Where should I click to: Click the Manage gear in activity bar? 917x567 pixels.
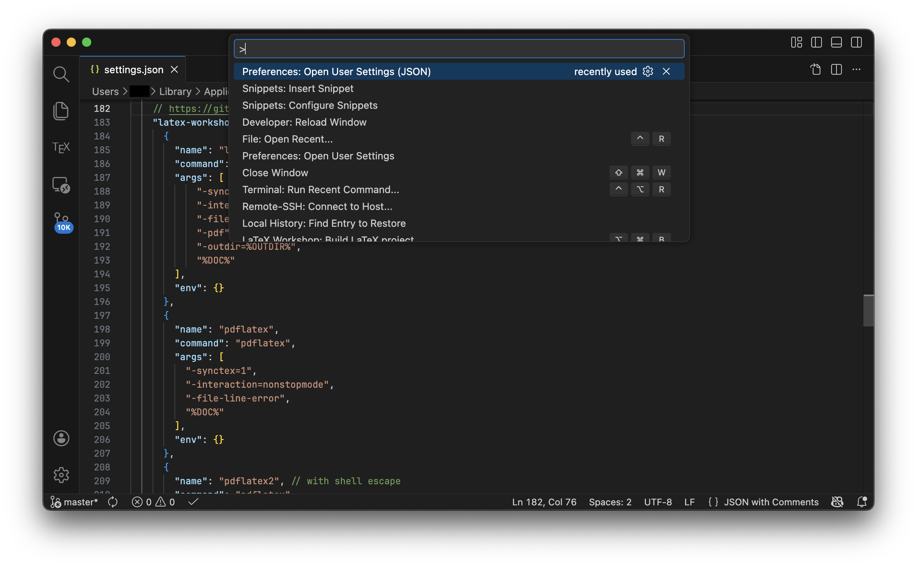tap(61, 475)
